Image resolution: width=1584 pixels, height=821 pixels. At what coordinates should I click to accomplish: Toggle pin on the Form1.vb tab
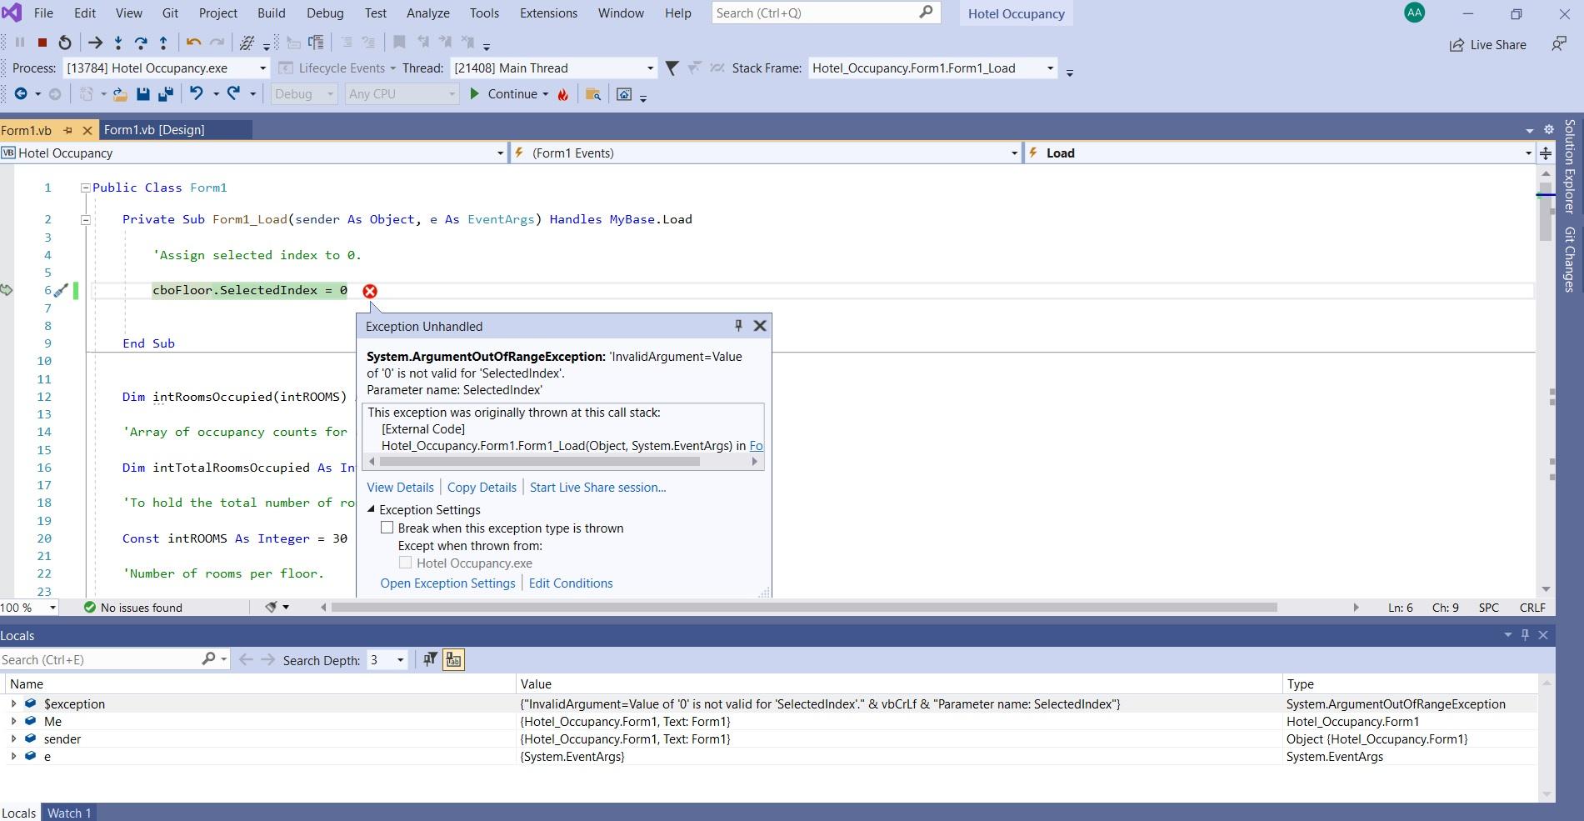click(68, 130)
